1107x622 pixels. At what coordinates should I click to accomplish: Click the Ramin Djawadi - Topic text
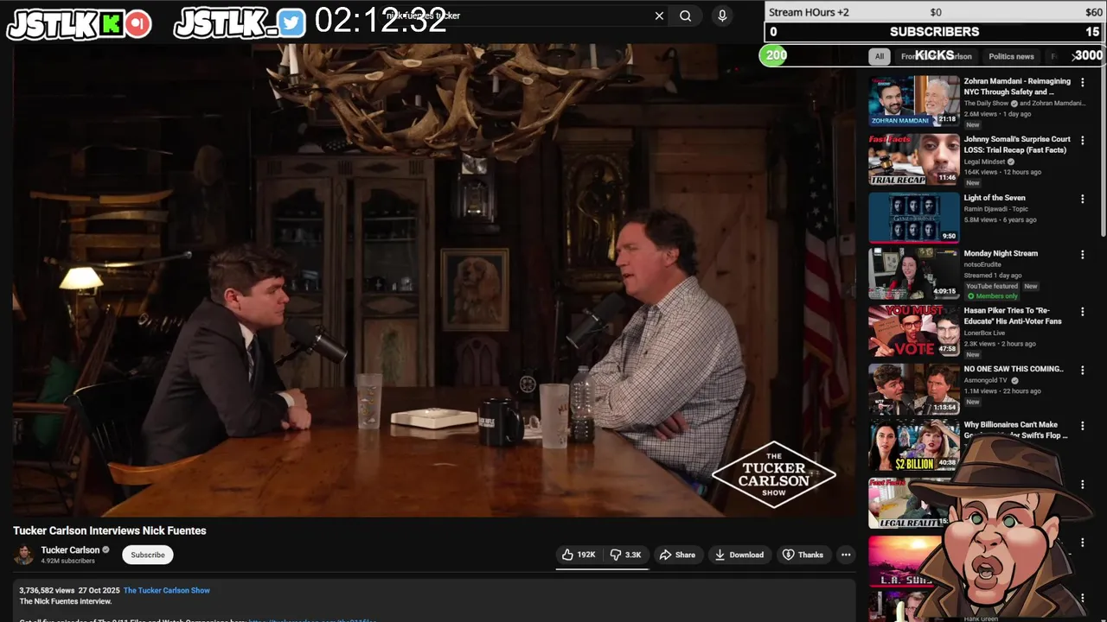coord(996,209)
